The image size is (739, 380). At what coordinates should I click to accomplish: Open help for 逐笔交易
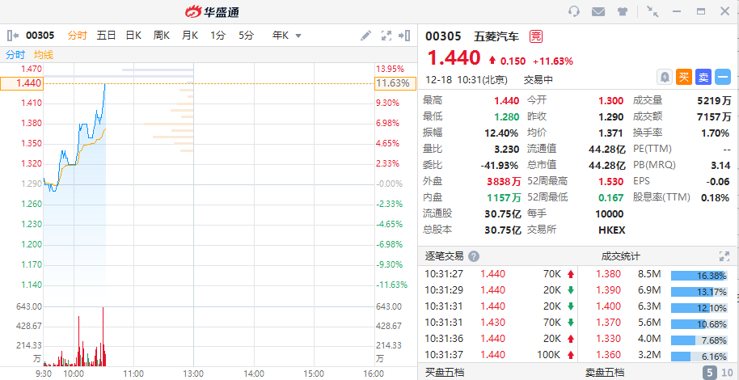tap(474, 256)
